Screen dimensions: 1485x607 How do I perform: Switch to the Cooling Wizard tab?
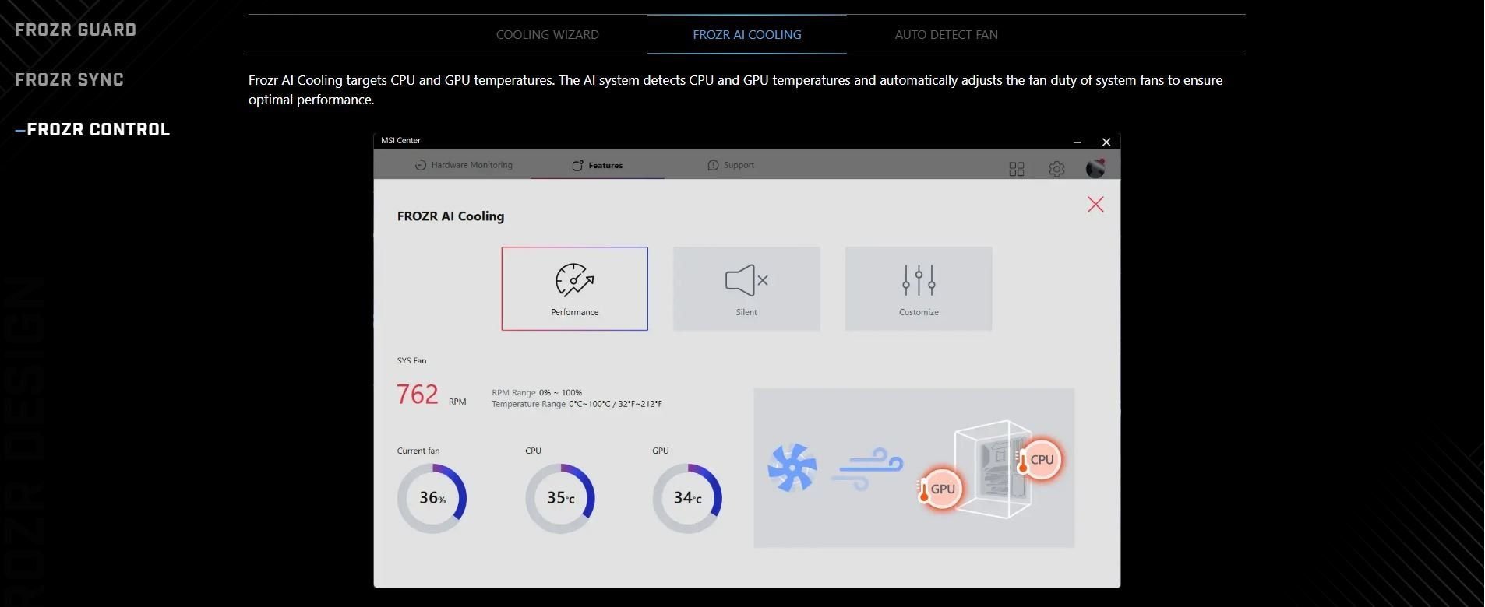click(x=548, y=34)
